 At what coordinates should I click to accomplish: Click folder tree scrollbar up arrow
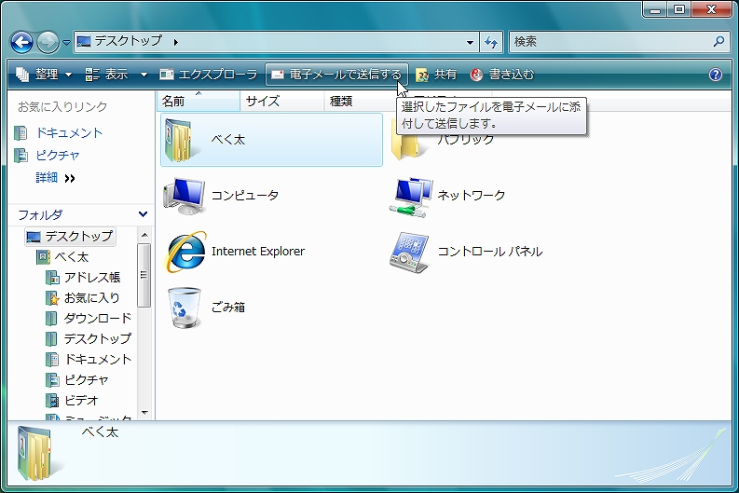click(x=144, y=234)
